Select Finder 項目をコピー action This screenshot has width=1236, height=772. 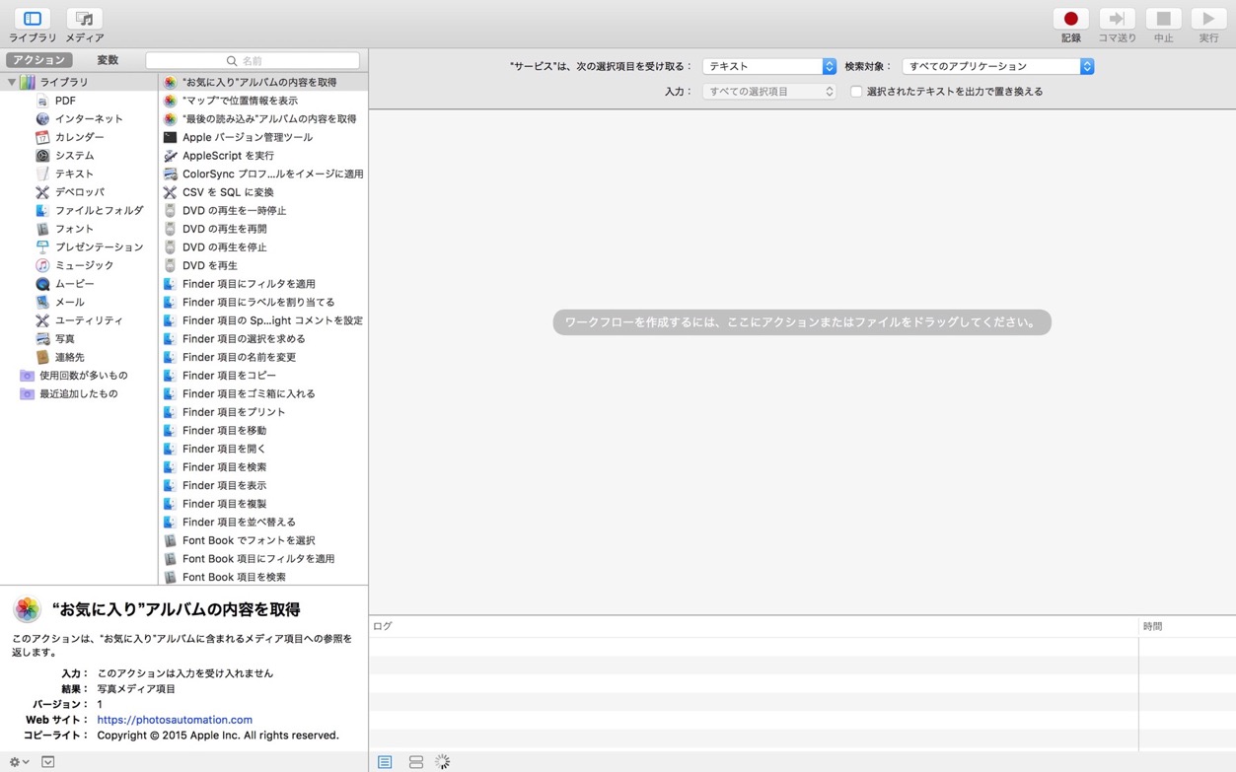tap(263, 376)
